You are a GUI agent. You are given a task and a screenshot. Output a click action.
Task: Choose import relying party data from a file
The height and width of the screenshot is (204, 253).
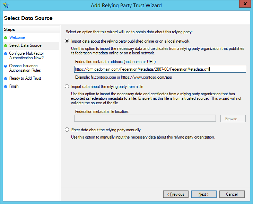(x=67, y=87)
